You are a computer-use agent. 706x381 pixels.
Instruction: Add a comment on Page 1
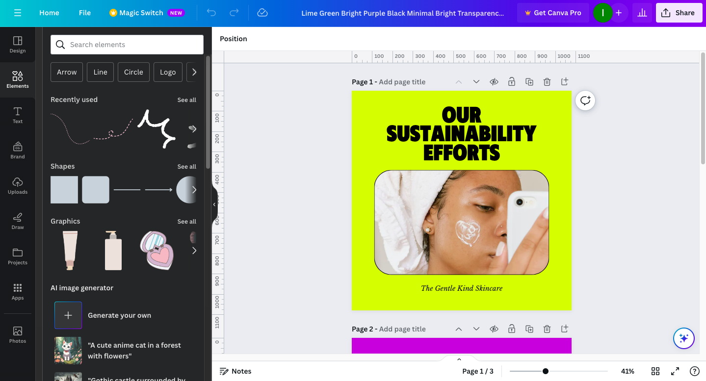pyautogui.click(x=585, y=101)
